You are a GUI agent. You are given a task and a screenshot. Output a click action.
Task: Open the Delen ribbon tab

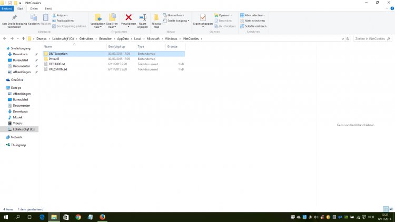34,8
